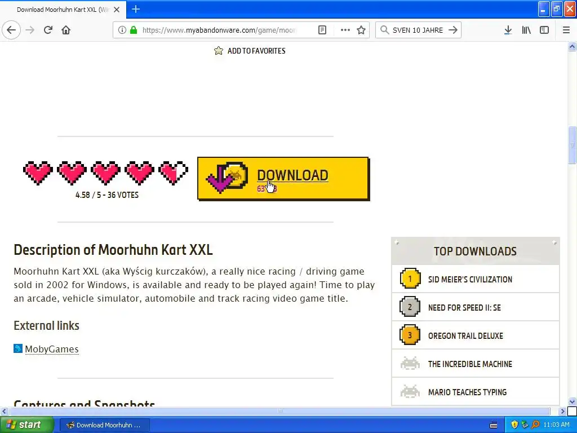Open the MobyGames external link
The width and height of the screenshot is (577, 433).
[x=51, y=349]
